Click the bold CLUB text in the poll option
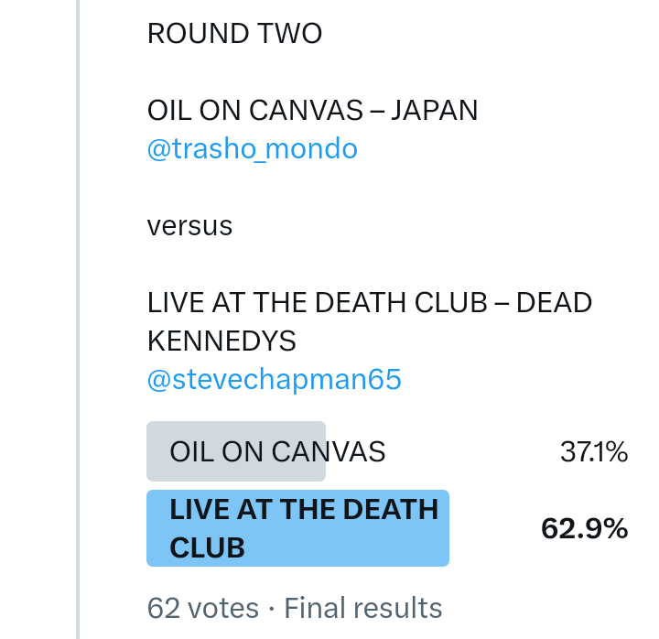 207,547
